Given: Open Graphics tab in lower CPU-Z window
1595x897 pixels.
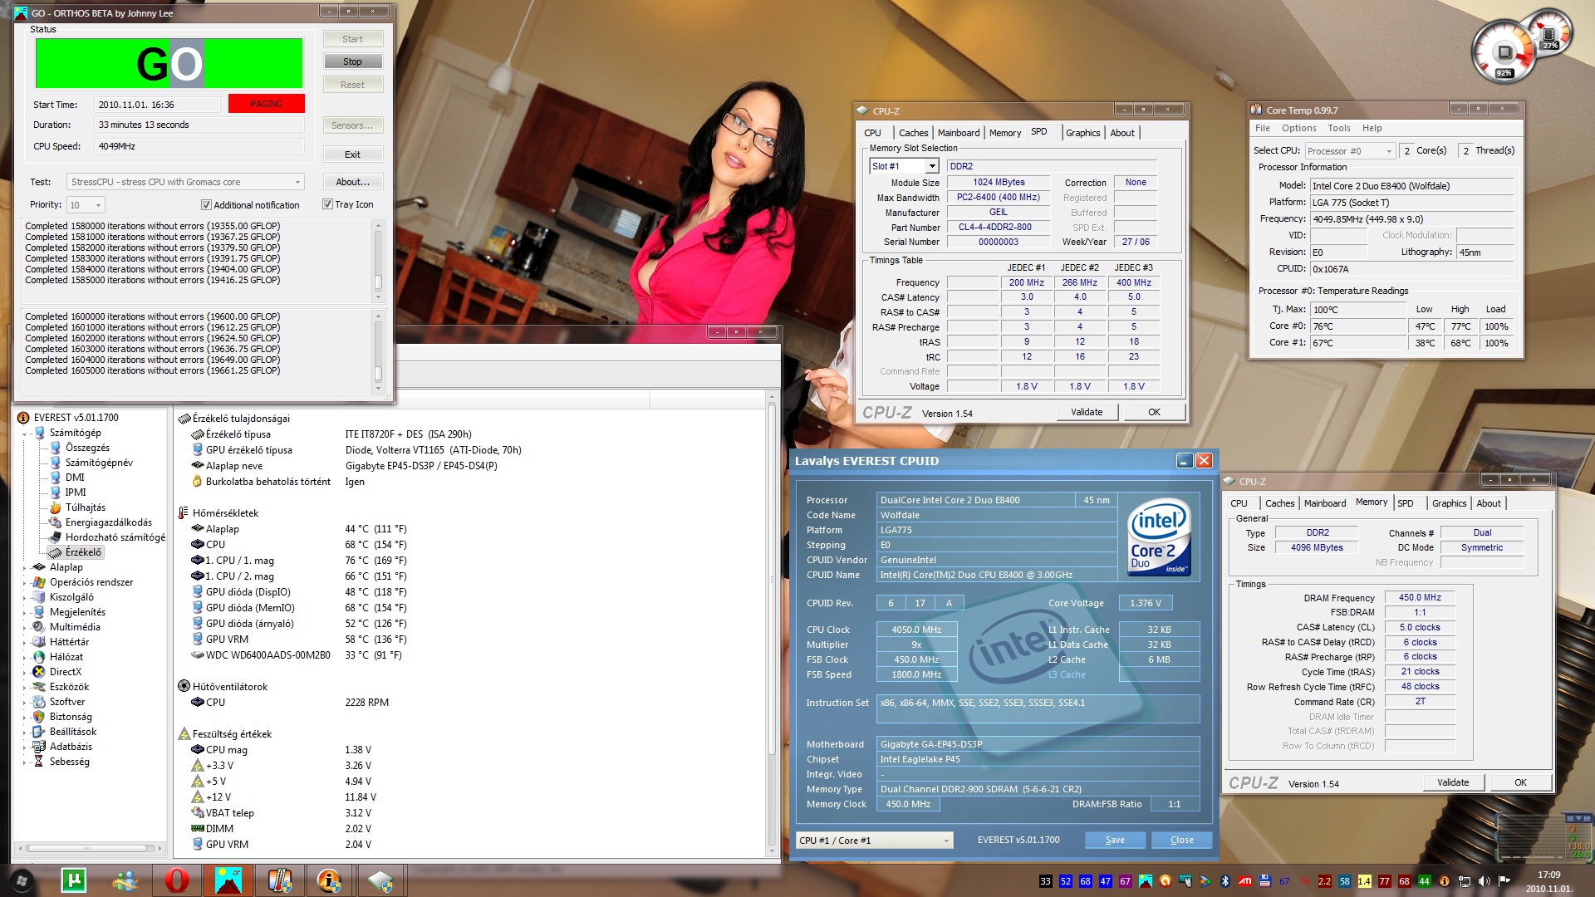Looking at the screenshot, I should click(1449, 503).
